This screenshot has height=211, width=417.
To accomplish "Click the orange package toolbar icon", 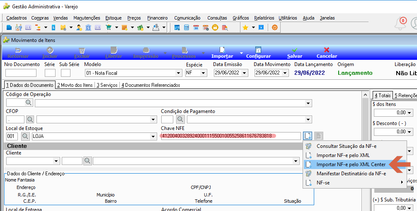I will click(124, 27).
